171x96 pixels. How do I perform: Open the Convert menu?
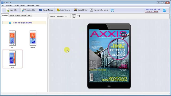point(9,5)
